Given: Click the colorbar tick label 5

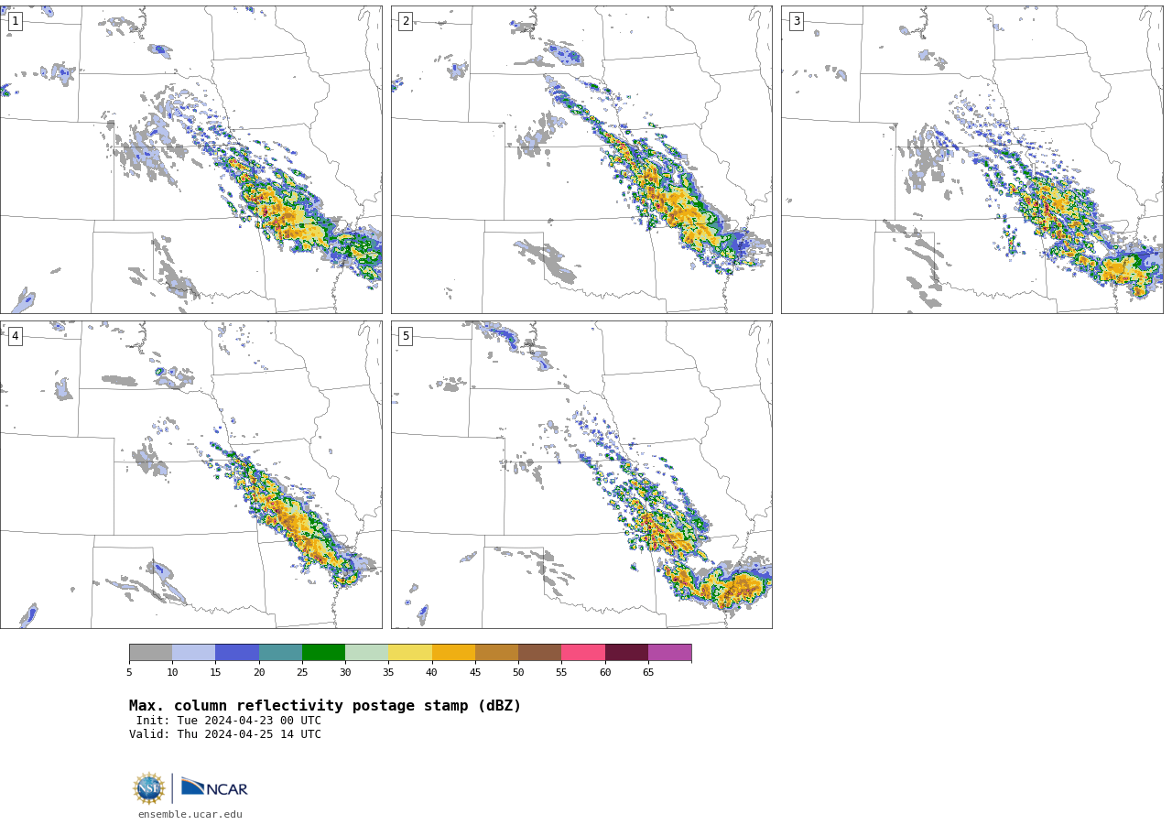Looking at the screenshot, I should [x=129, y=673].
